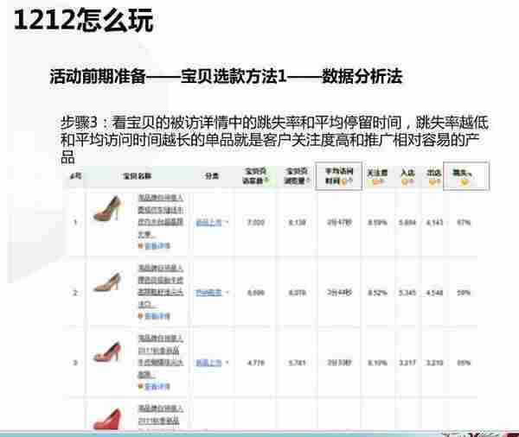
Task: Select the row 2 average visit time cell
Action: coord(339,293)
